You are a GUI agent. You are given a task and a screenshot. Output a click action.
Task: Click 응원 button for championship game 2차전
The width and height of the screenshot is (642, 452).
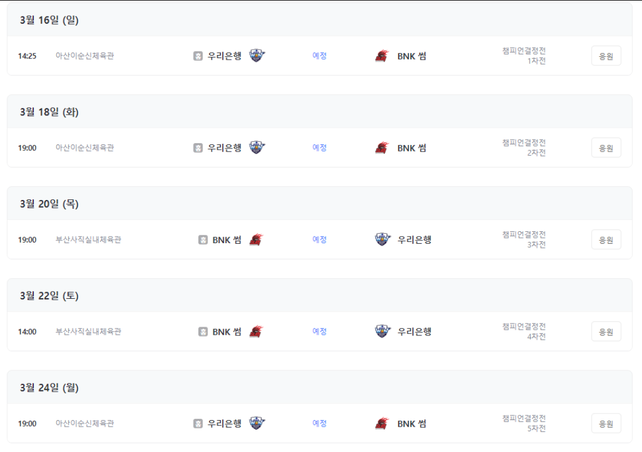pos(606,148)
